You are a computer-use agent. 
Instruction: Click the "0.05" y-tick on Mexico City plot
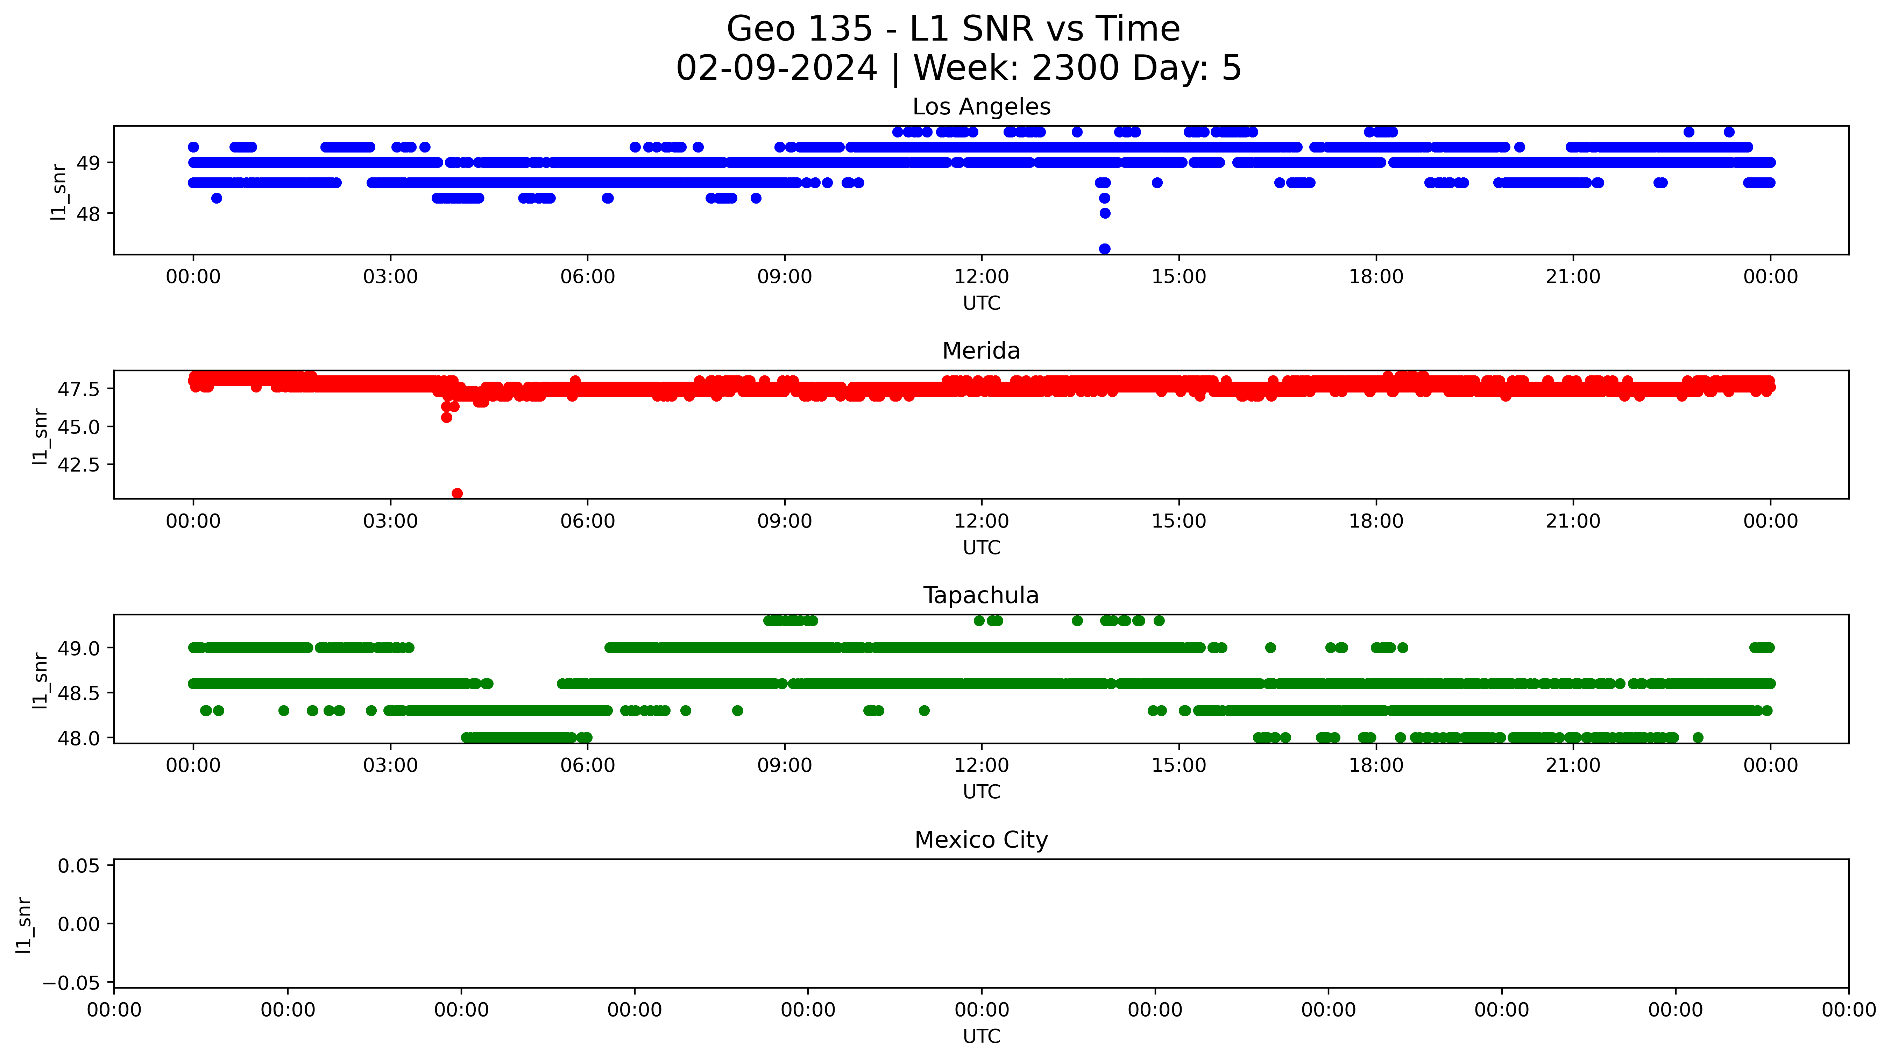(x=79, y=866)
